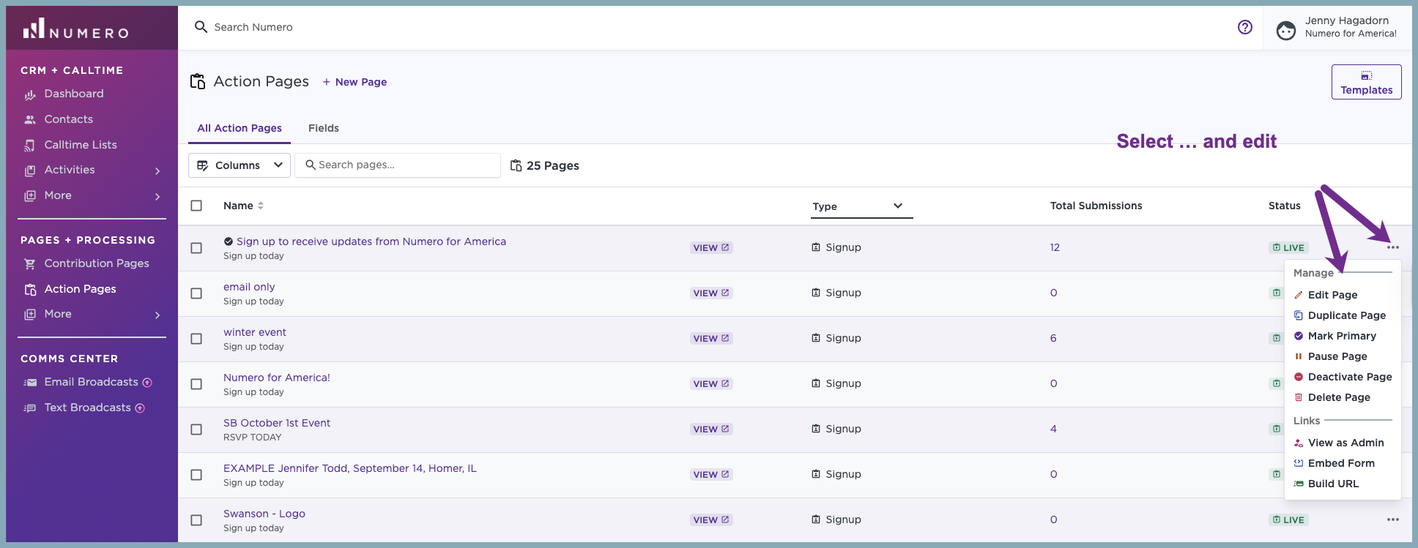Open the Type filter dropdown
The height and width of the screenshot is (548, 1418).
(x=861, y=206)
